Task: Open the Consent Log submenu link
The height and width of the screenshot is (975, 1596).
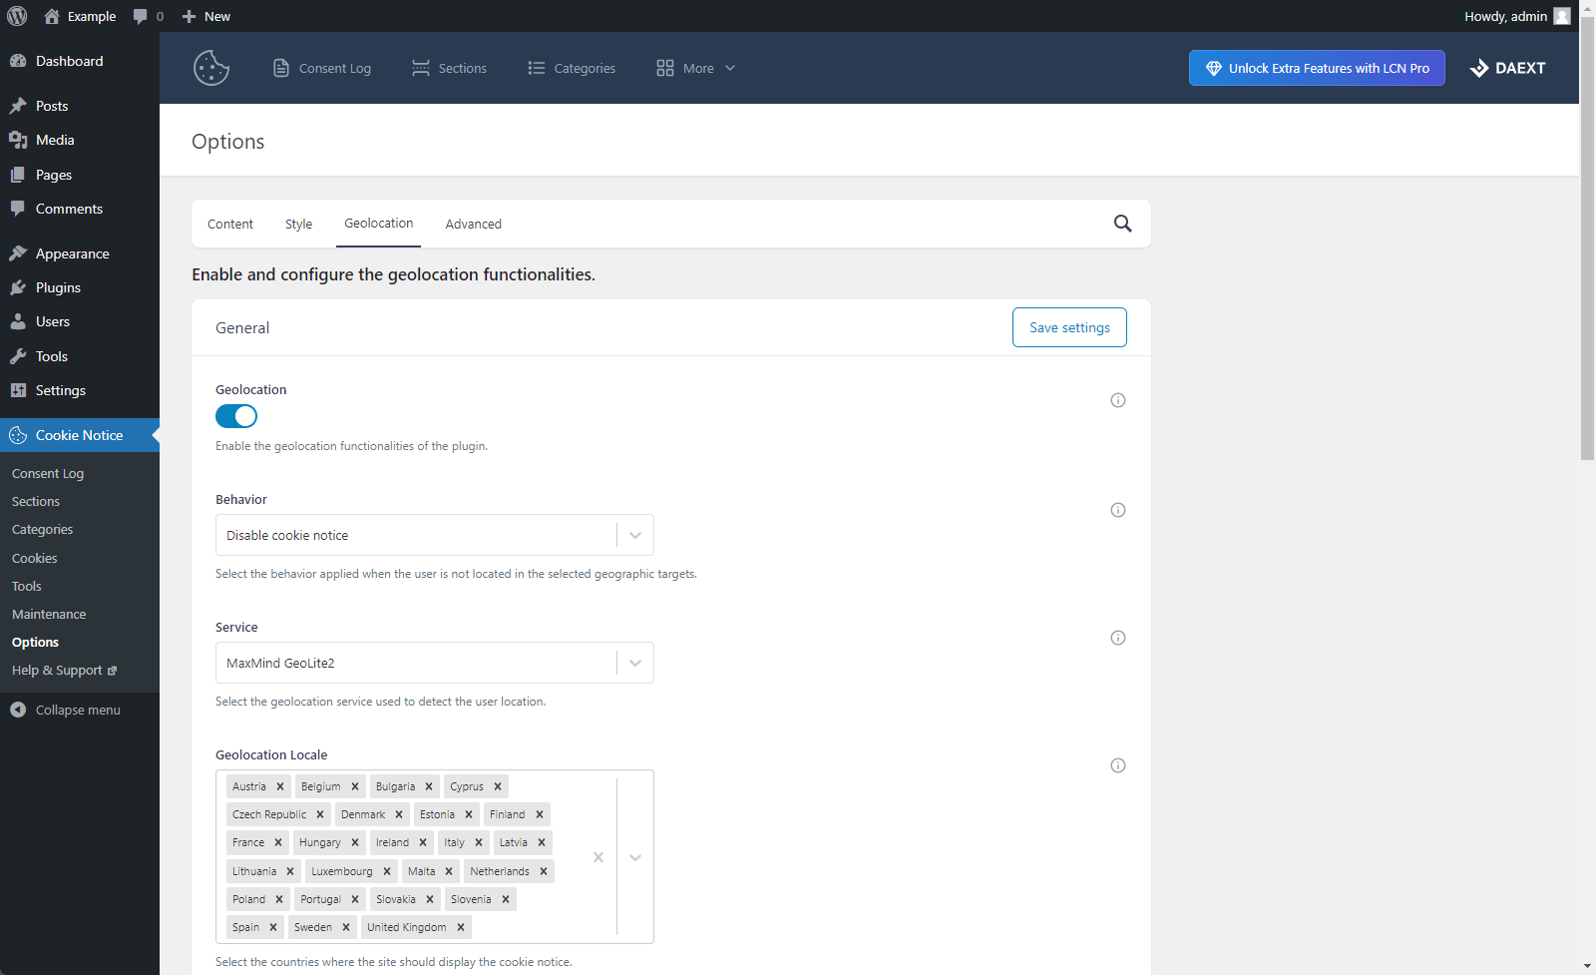Action: pos(48,473)
